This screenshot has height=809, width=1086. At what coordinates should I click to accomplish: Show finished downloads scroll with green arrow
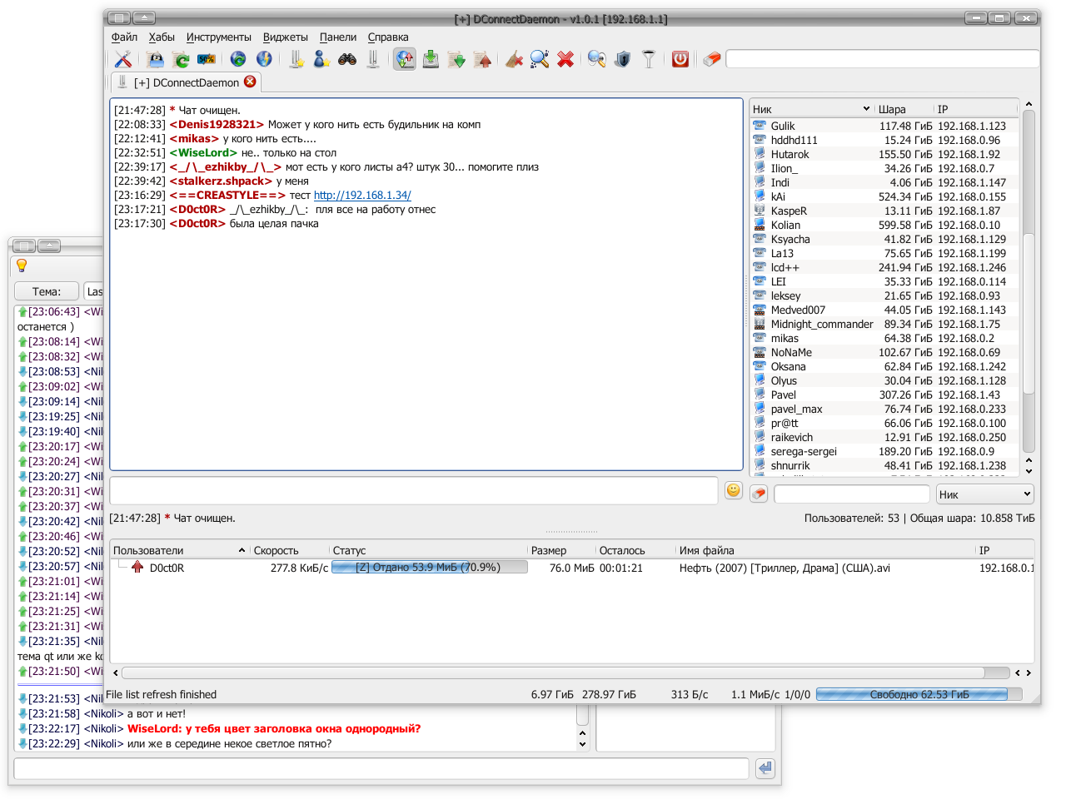coord(456,59)
